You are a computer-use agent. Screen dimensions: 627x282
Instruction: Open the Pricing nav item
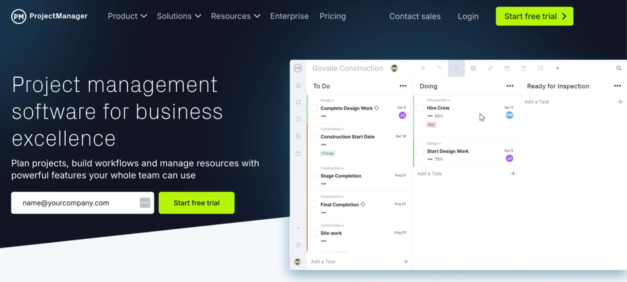point(332,16)
